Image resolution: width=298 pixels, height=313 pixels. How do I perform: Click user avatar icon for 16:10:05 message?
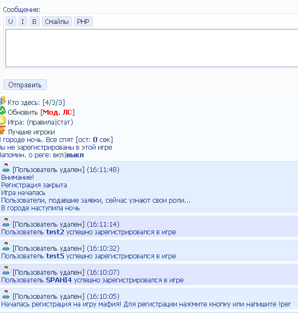pyautogui.click(x=6, y=294)
